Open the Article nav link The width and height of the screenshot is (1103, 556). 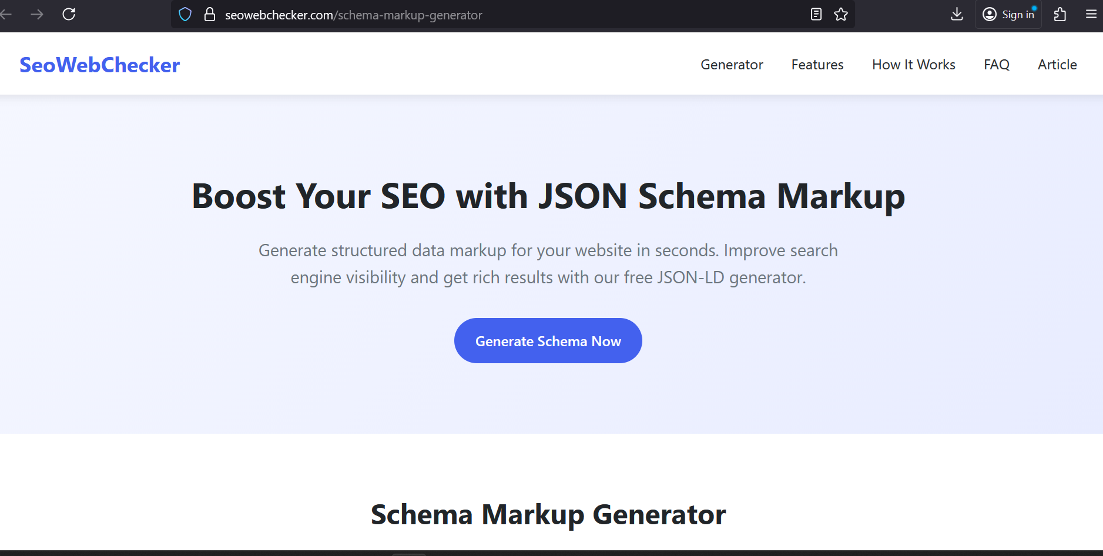1057,65
